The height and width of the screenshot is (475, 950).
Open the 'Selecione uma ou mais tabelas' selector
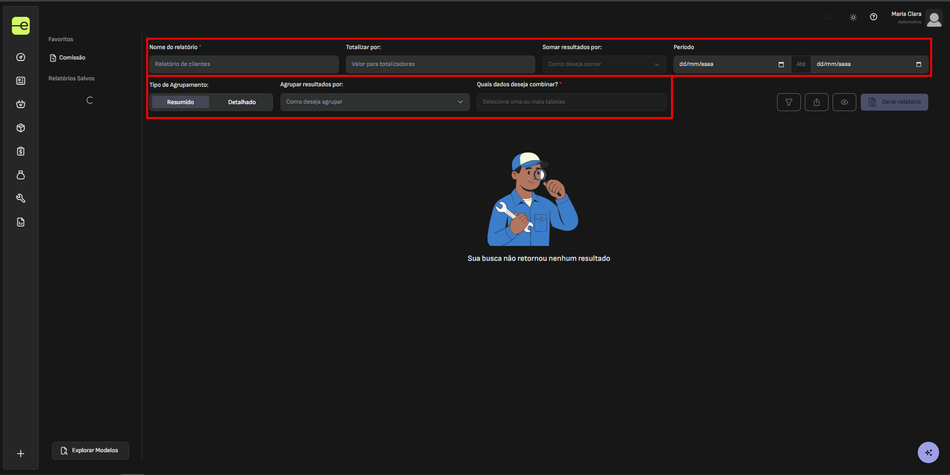tap(571, 102)
